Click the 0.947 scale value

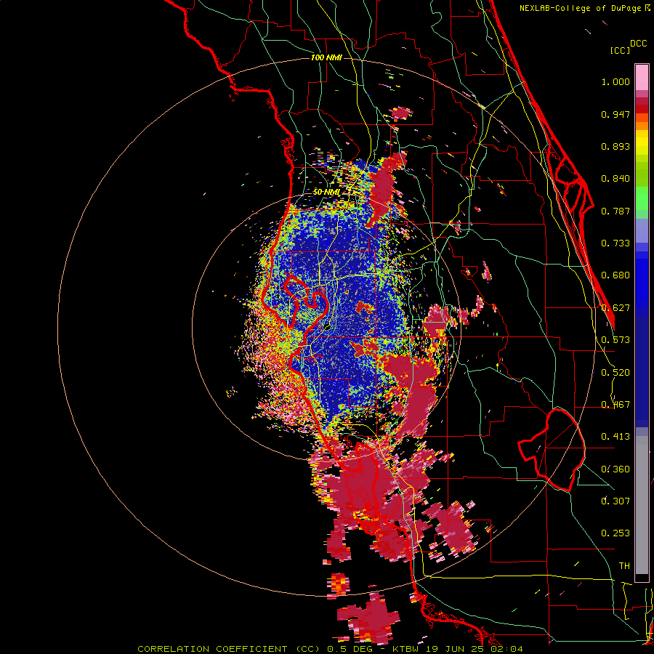click(x=615, y=114)
